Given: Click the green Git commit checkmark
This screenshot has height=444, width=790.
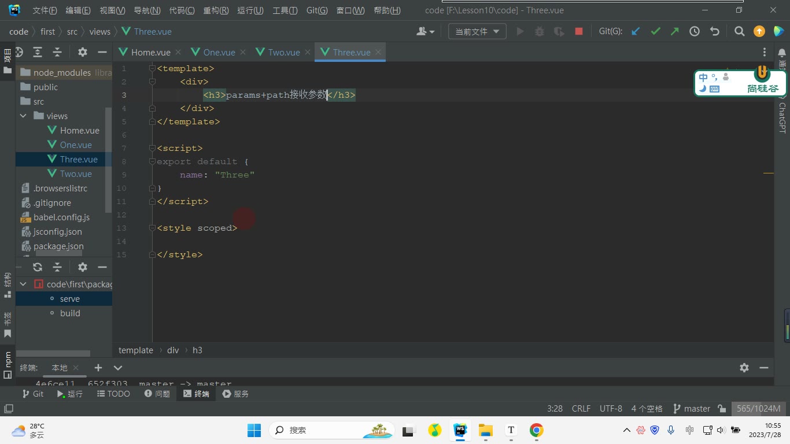Looking at the screenshot, I should (655, 32).
